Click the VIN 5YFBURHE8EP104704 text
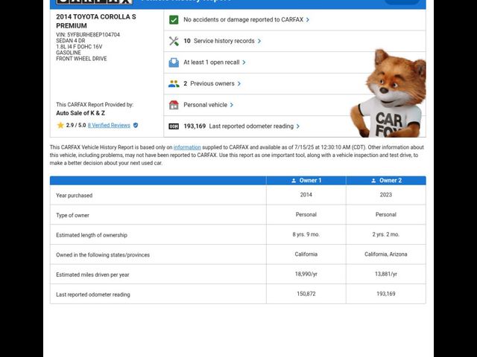This screenshot has height=357, width=477. click(x=88, y=35)
